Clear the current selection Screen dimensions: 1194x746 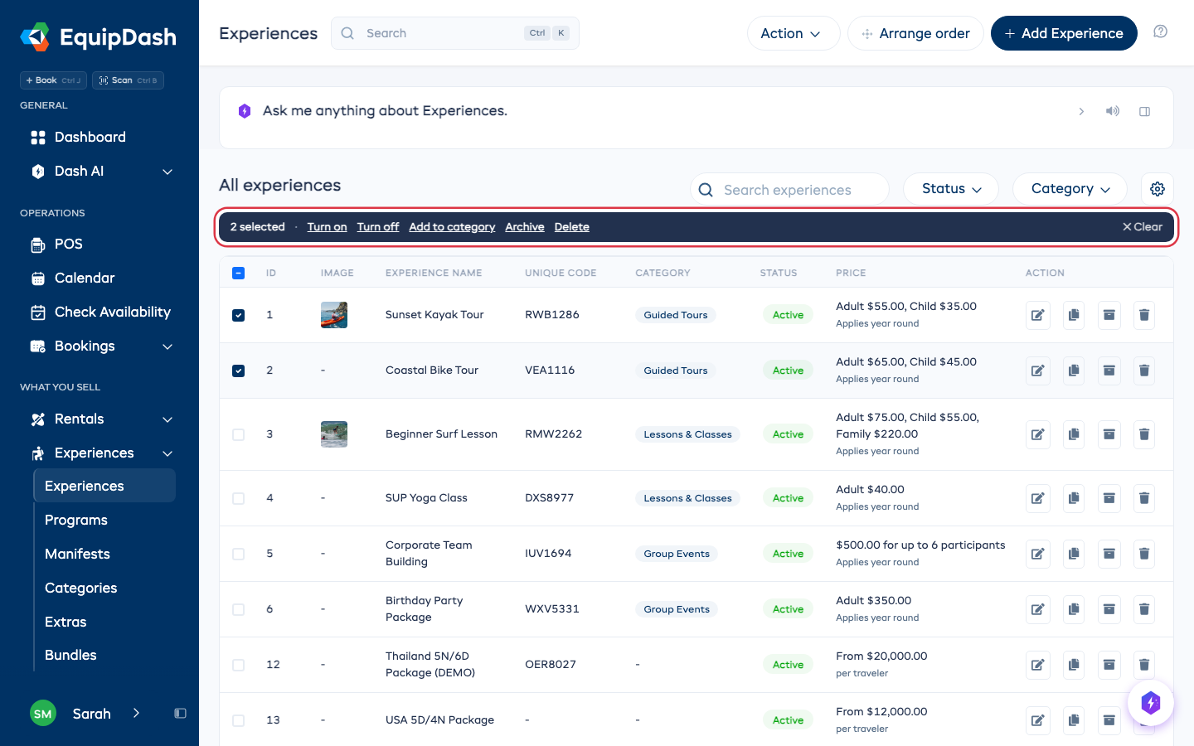pyautogui.click(x=1143, y=227)
